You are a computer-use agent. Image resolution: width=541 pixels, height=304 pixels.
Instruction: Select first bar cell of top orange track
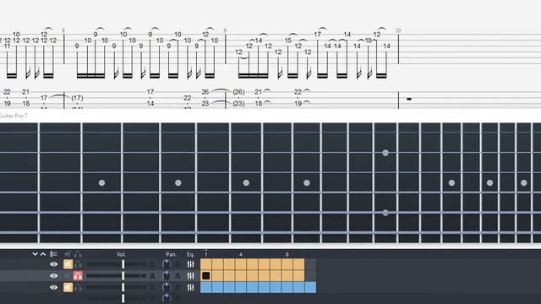tap(206, 264)
